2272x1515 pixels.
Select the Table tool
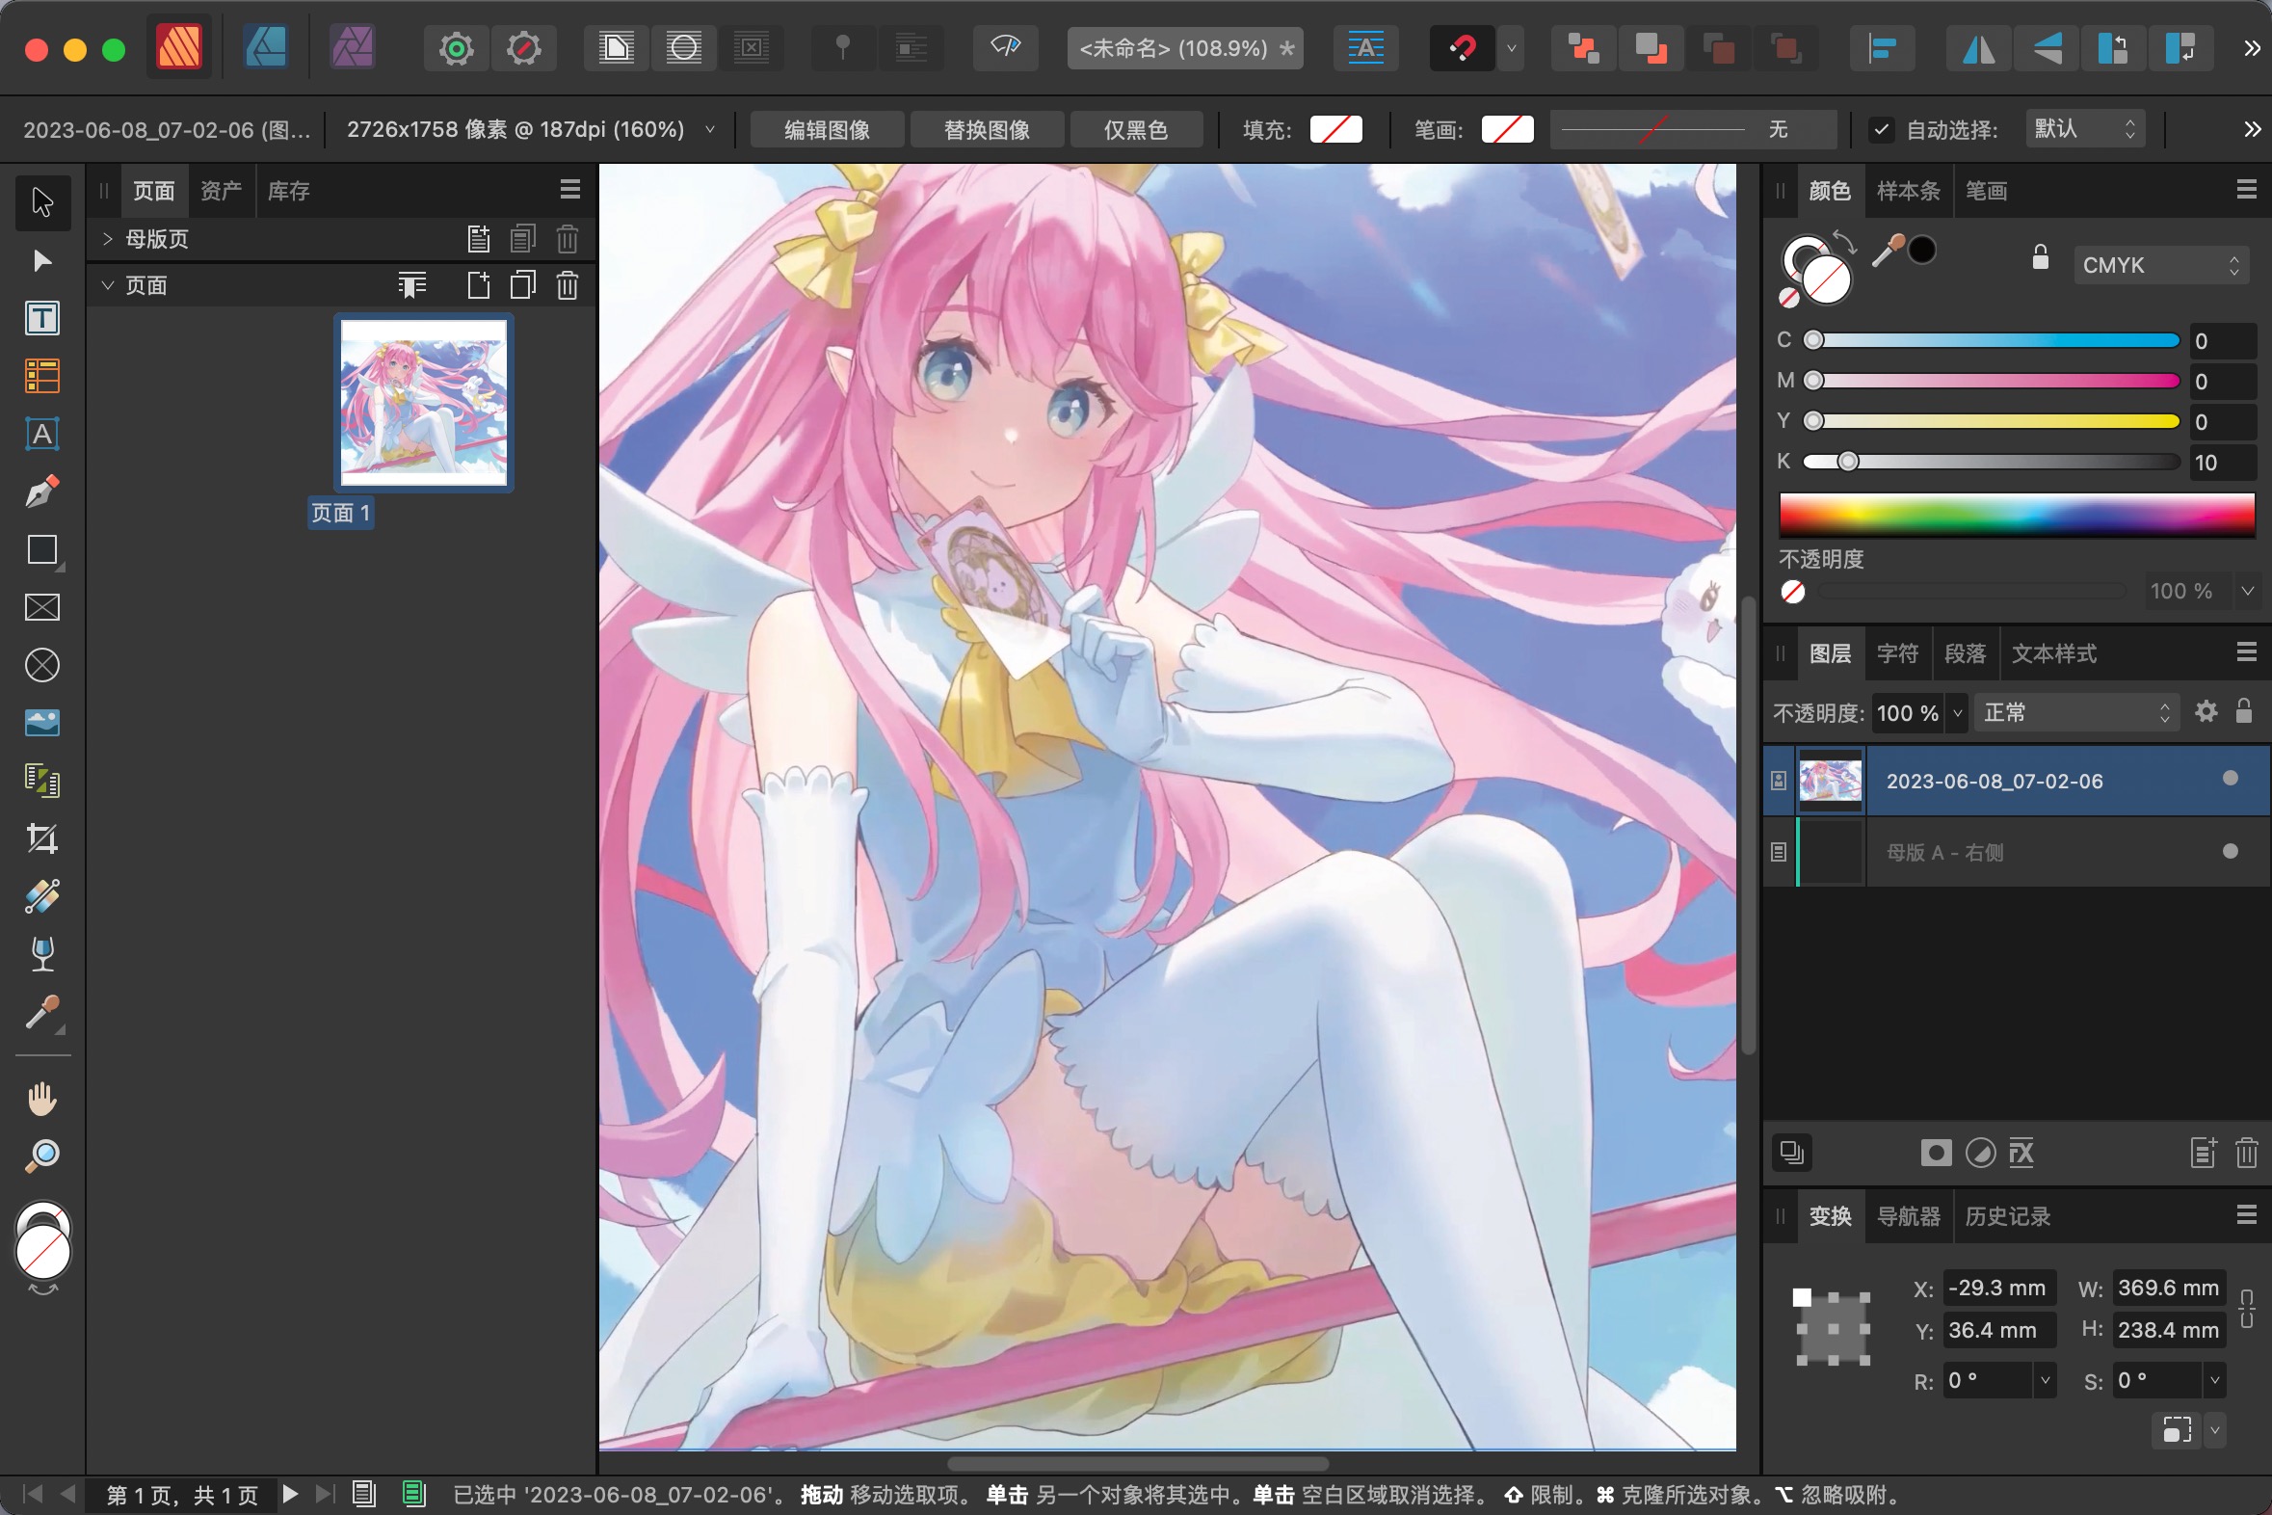(42, 377)
